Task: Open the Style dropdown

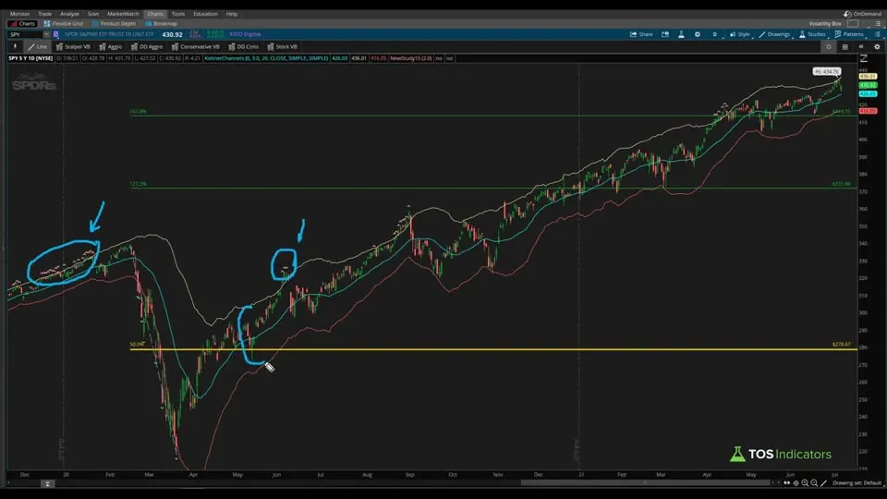Action: coord(740,34)
